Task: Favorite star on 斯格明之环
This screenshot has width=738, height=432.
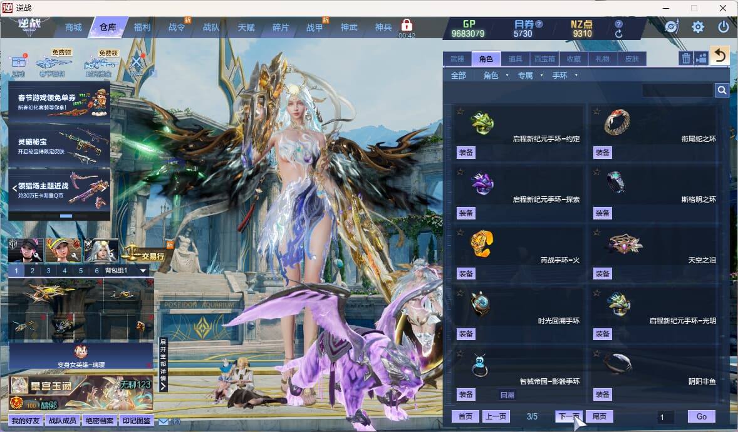Action: coord(596,171)
